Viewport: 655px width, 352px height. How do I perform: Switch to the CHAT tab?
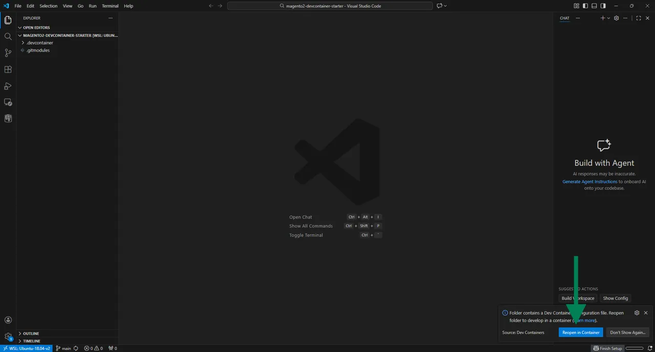click(x=564, y=18)
